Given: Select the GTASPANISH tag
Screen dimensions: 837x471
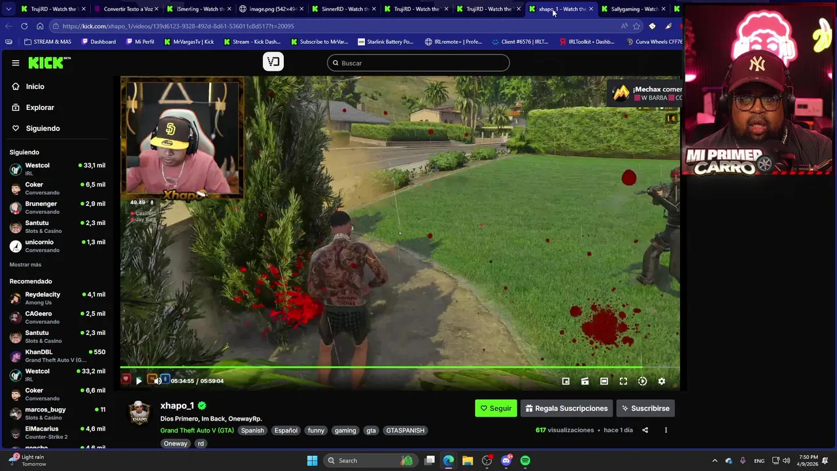Looking at the screenshot, I should (405, 430).
